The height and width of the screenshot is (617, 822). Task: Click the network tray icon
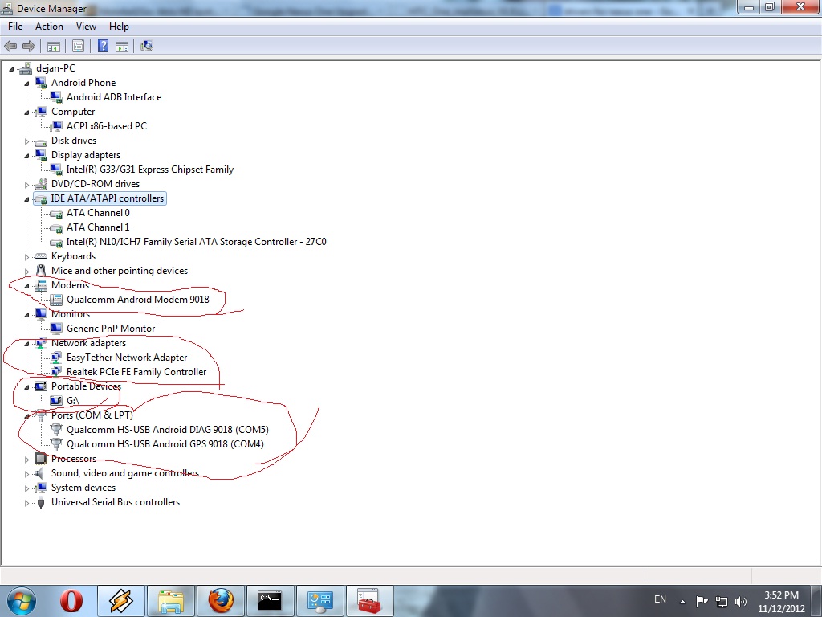[722, 602]
